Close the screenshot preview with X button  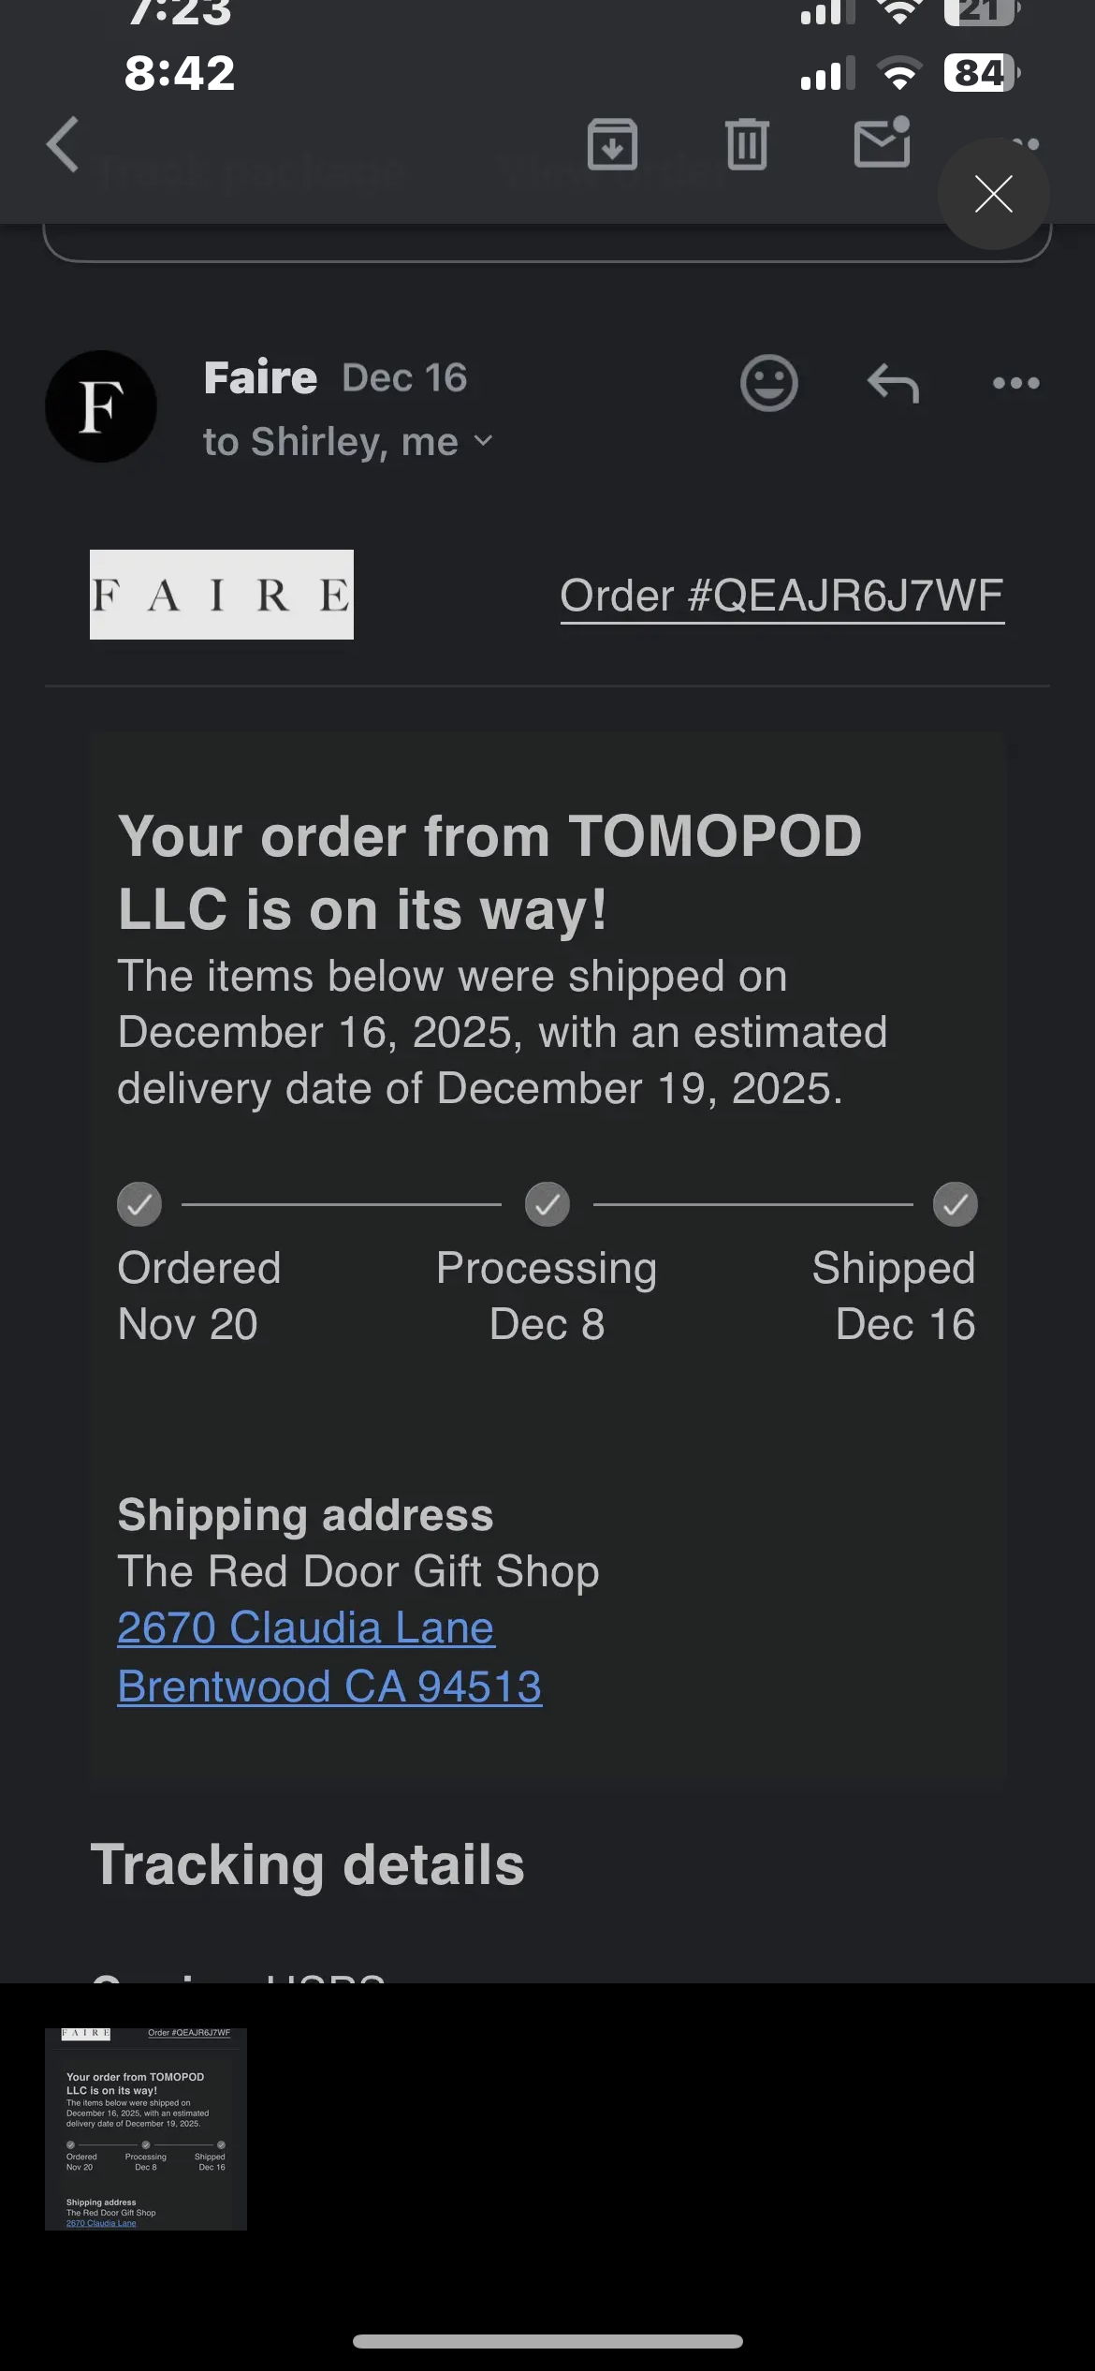pos(993,194)
